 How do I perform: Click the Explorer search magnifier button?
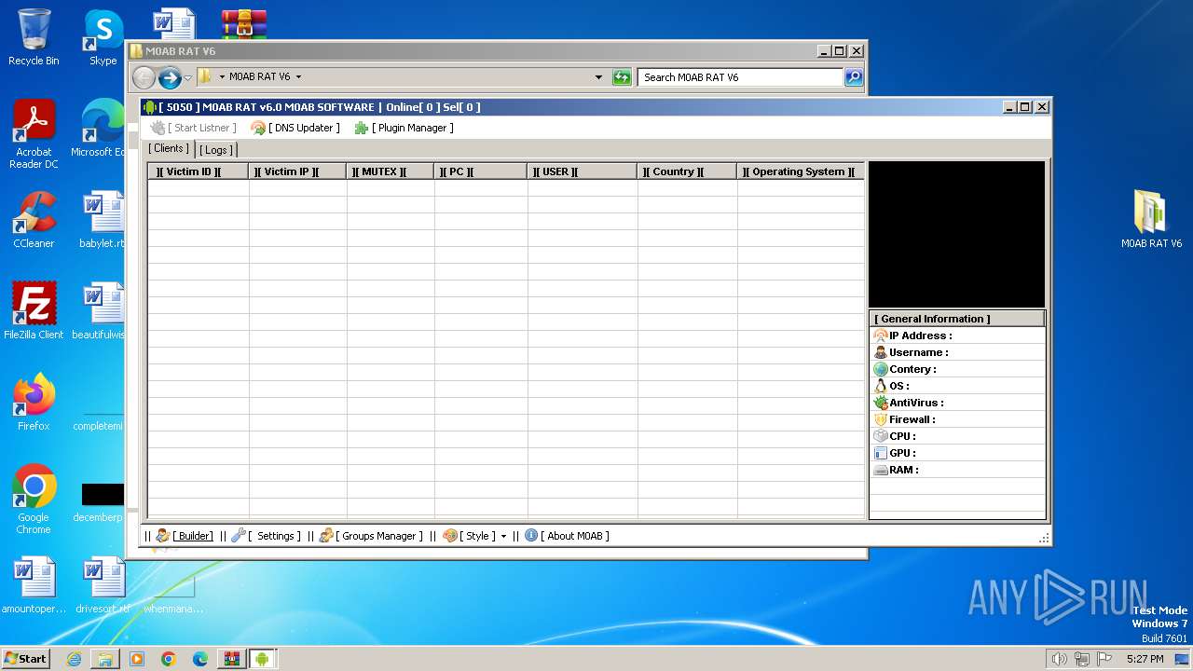(854, 77)
